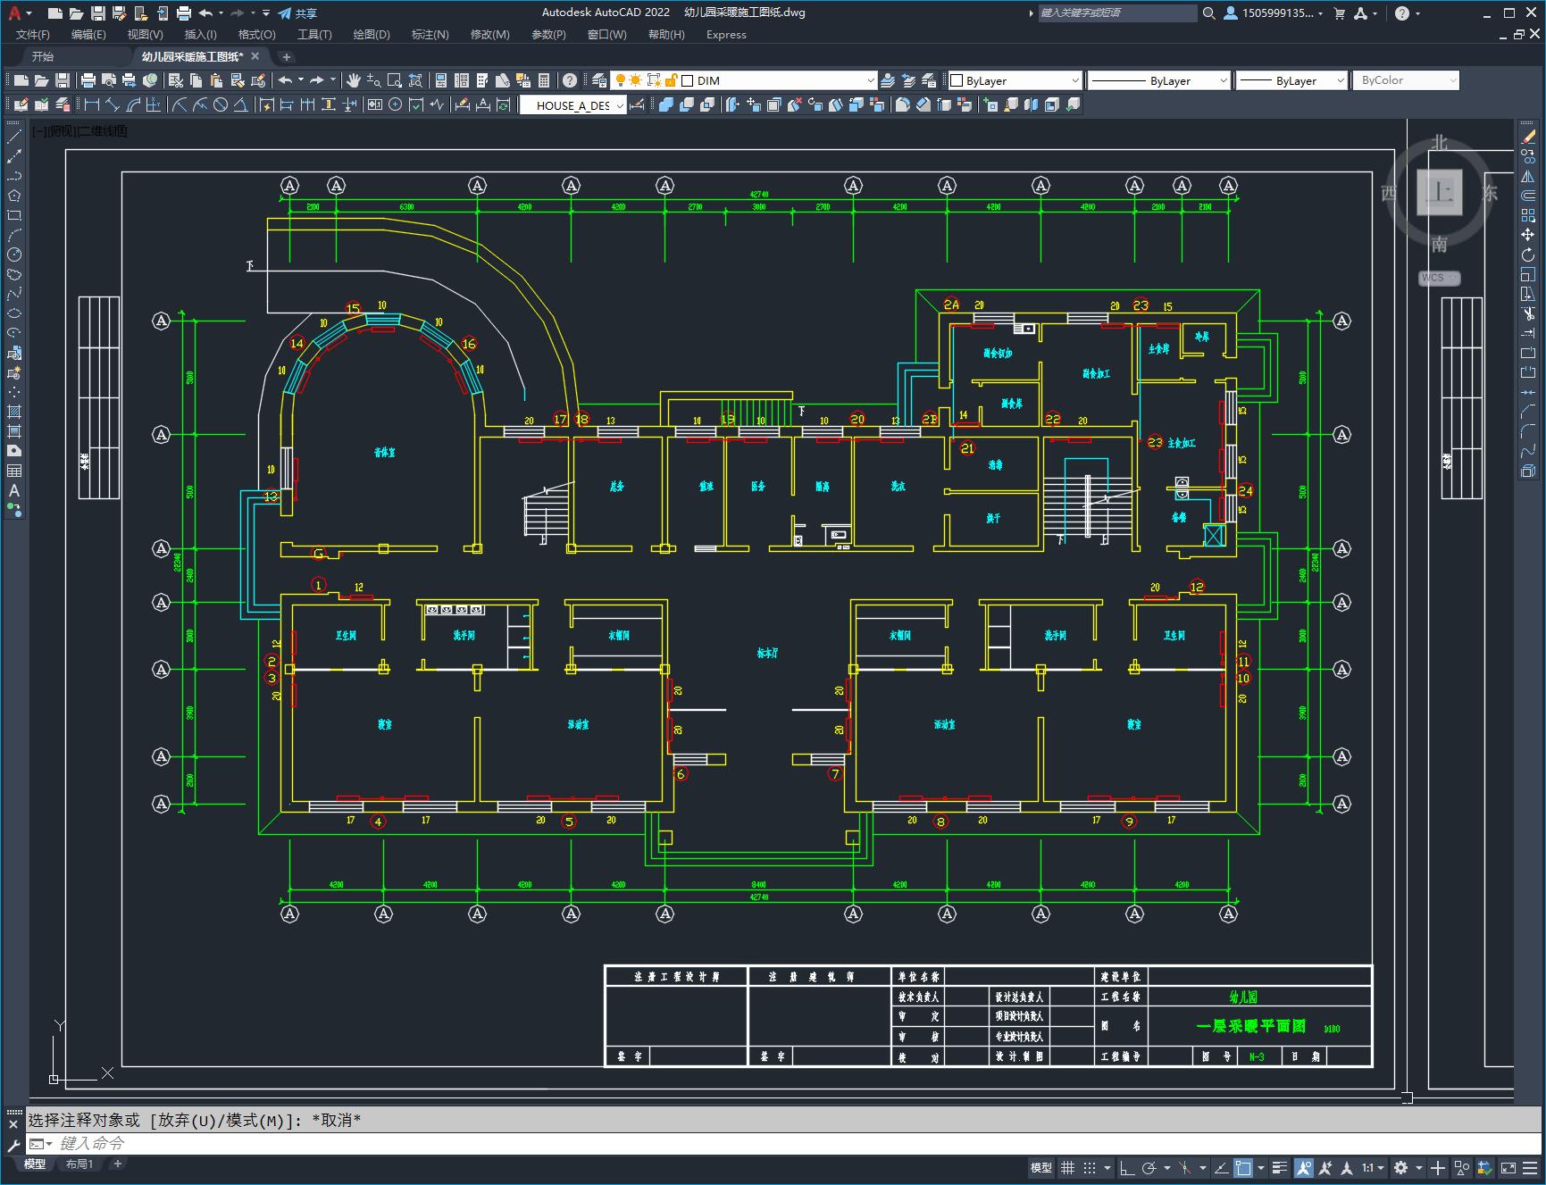Image resolution: width=1546 pixels, height=1185 pixels.
Task: Toggle snap mode dots in status bar
Action: pyautogui.click(x=1089, y=1167)
